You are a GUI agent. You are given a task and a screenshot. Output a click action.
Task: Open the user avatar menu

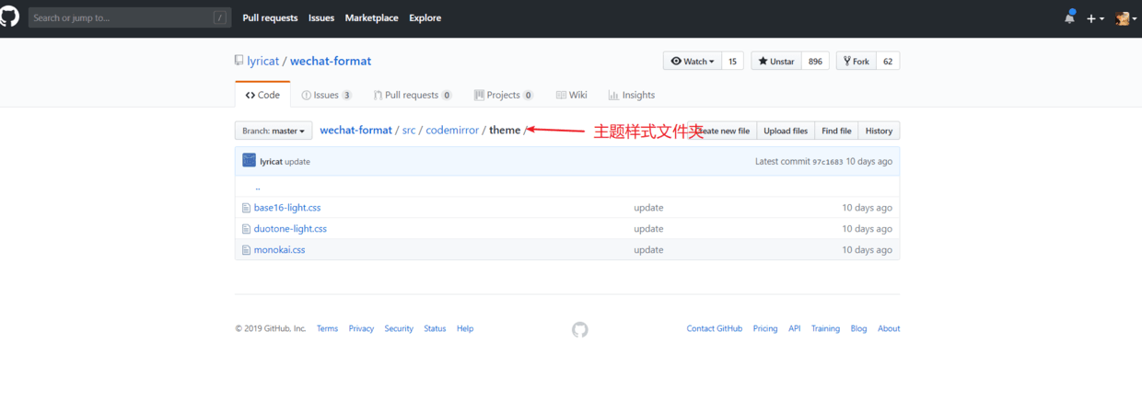1125,18
